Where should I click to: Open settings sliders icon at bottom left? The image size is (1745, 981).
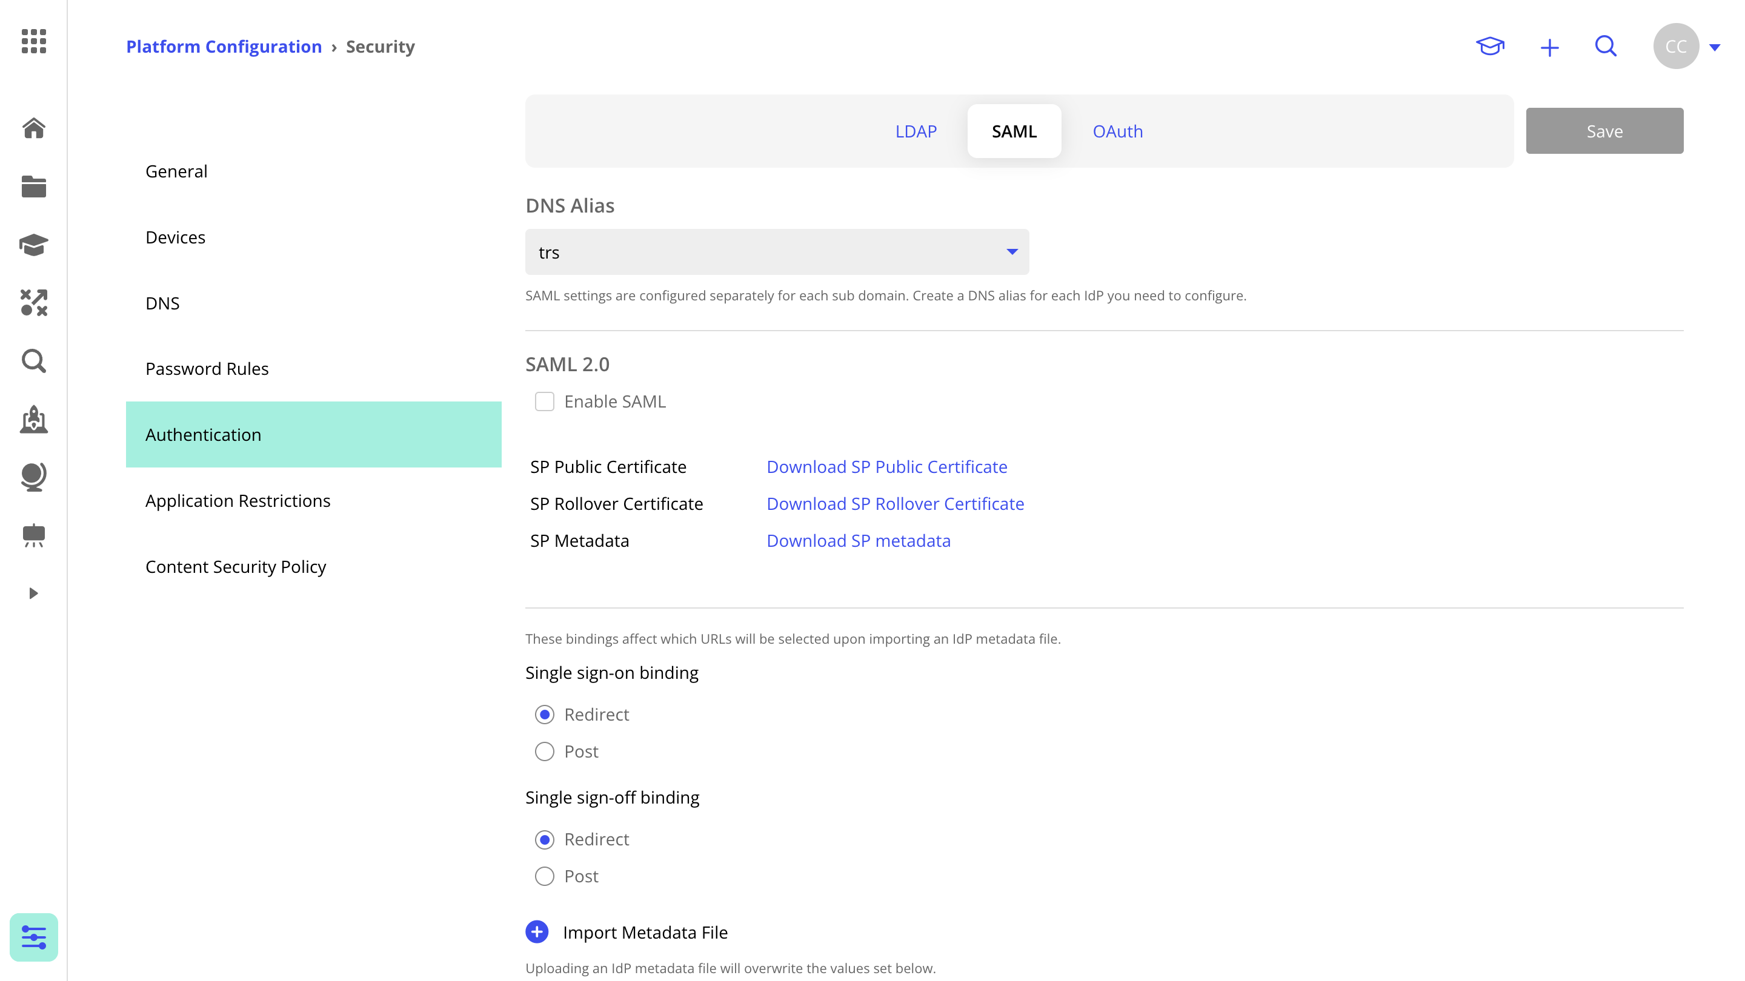pos(33,937)
